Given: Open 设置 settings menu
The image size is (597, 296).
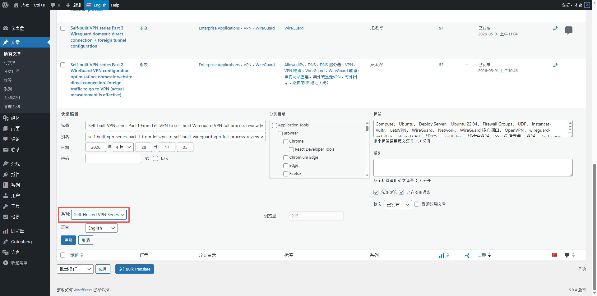Looking at the screenshot, I should click(x=25, y=217).
